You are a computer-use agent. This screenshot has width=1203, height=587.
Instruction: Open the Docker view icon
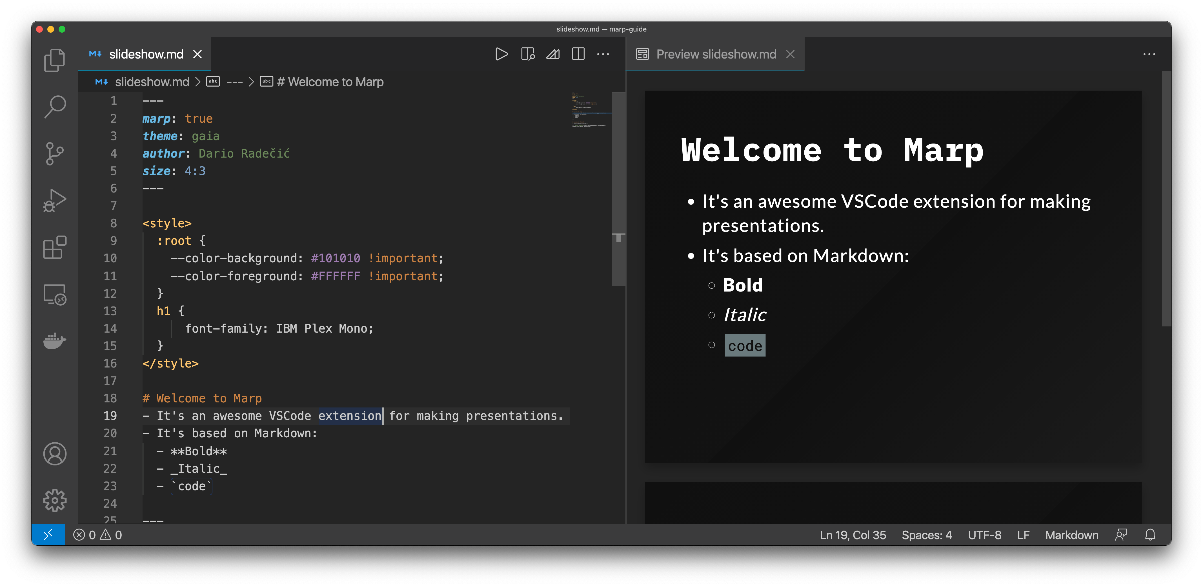click(x=55, y=341)
